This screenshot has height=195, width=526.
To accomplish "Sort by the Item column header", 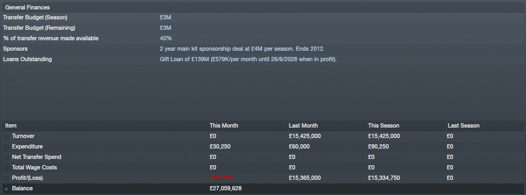I will pos(105,126).
